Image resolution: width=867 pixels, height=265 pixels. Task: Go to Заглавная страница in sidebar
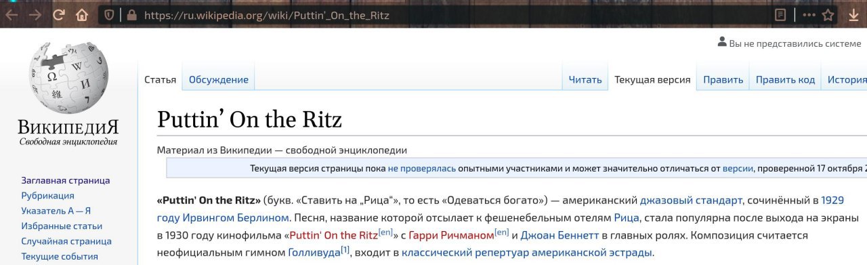pos(66,180)
